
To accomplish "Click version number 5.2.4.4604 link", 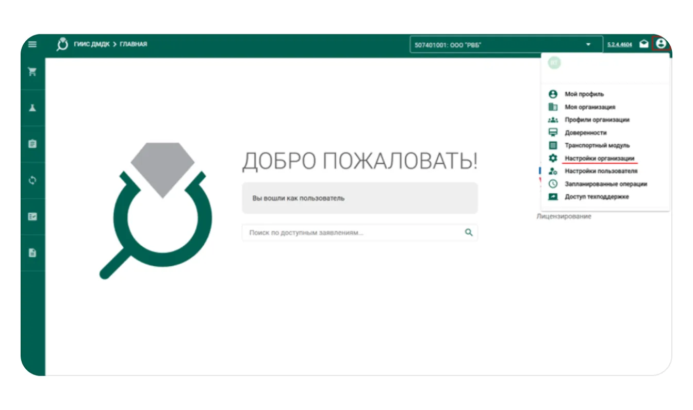I will pos(619,45).
